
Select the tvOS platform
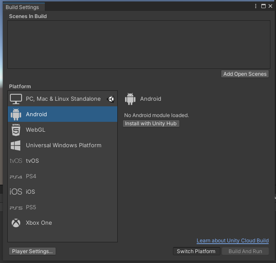(x=63, y=161)
